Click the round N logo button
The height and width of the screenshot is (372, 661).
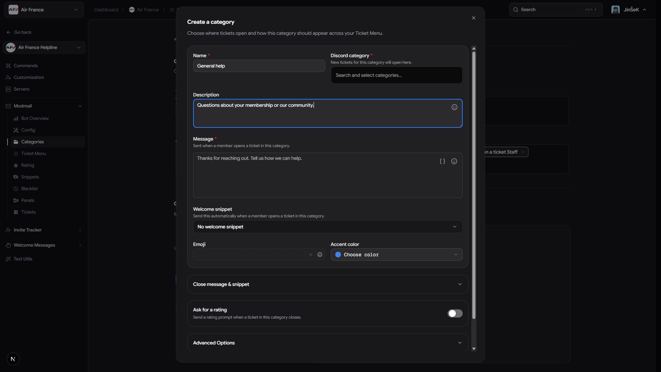pos(13,359)
